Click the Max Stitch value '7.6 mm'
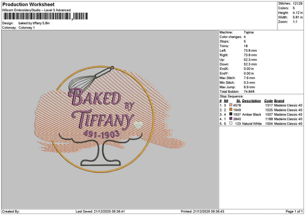Screen dimensions: 305x215 (x=249, y=78)
